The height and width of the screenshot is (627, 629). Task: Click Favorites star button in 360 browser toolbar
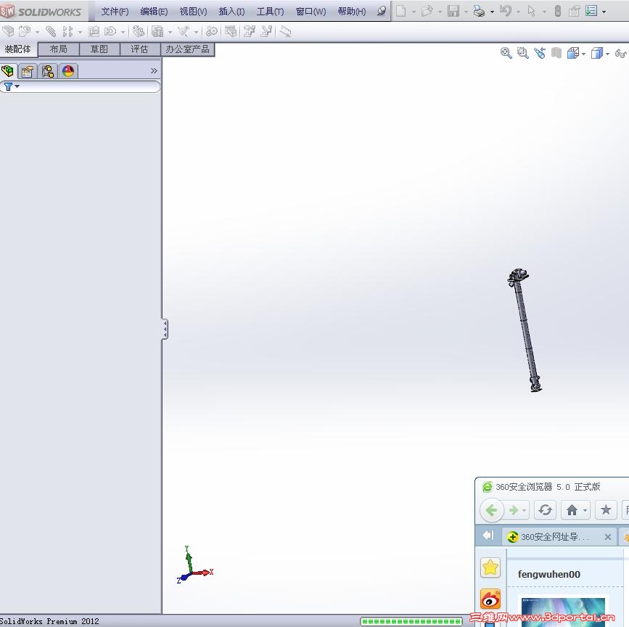pos(606,510)
